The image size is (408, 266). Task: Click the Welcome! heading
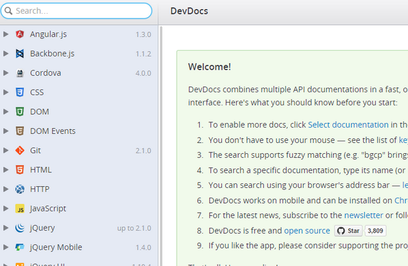click(x=209, y=67)
